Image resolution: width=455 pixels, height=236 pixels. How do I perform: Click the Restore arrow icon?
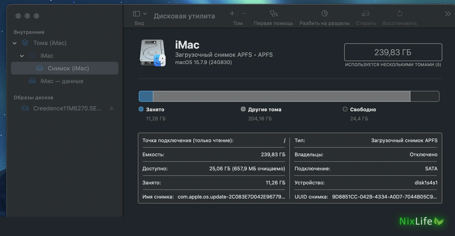pos(400,13)
